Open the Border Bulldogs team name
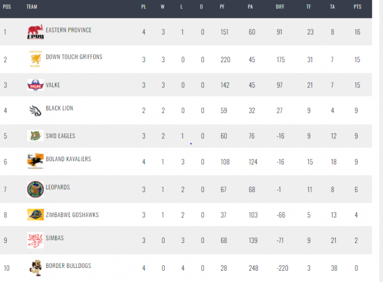The width and height of the screenshot is (383, 282). point(68,266)
